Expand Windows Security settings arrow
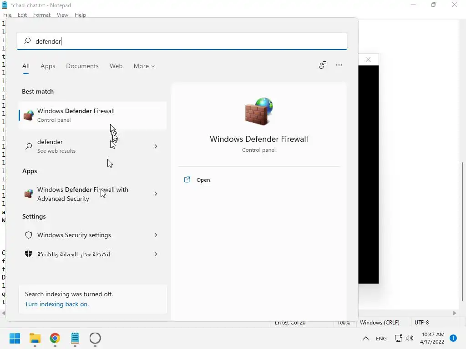Viewport: 466px width, 349px height. [156, 235]
